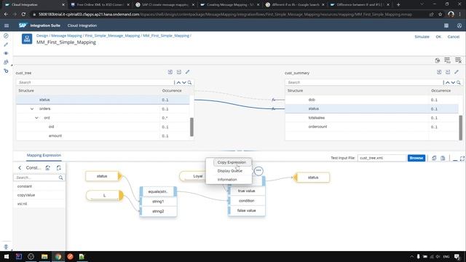Image resolution: width=466 pixels, height=262 pixels.
Task: Open the fifth sidebar icon at bottom
Action: pyautogui.click(x=6, y=71)
